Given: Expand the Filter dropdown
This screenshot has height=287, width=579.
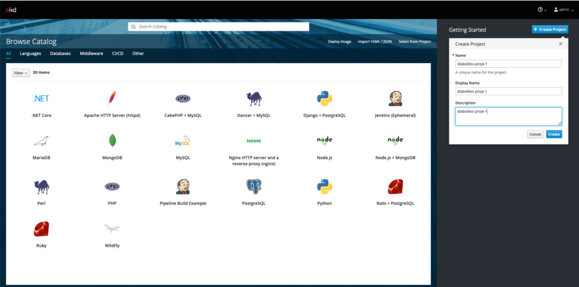Looking at the screenshot, I should [21, 73].
